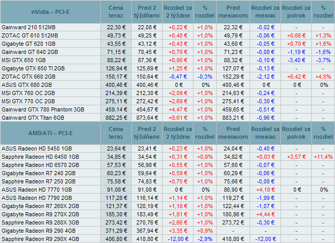Select 'ASUS Radeon HD 7790 2GB' row name
This screenshot has height=243, width=335.
[x=37, y=198]
